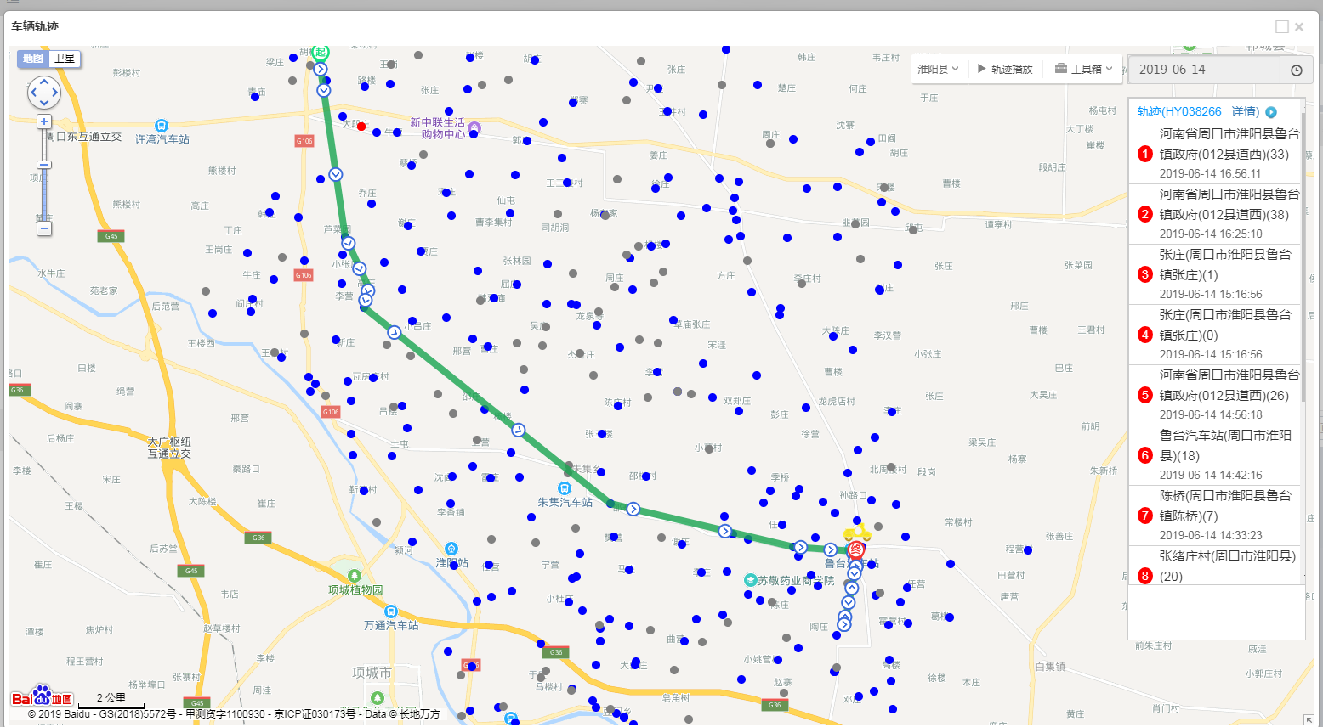Click the green 起 start marker
The height and width of the screenshot is (727, 1323).
(x=320, y=53)
